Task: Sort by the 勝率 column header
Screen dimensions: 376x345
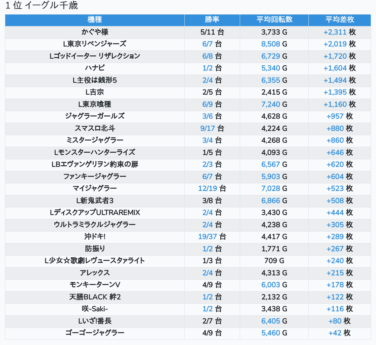Action: click(212, 20)
